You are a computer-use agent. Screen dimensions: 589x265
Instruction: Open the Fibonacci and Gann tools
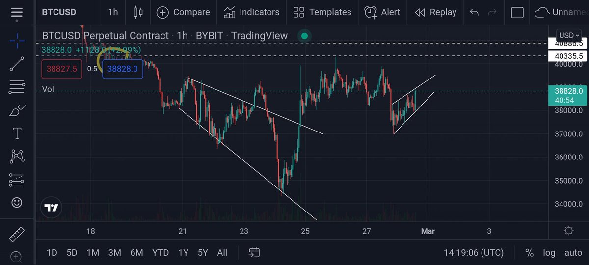17,87
